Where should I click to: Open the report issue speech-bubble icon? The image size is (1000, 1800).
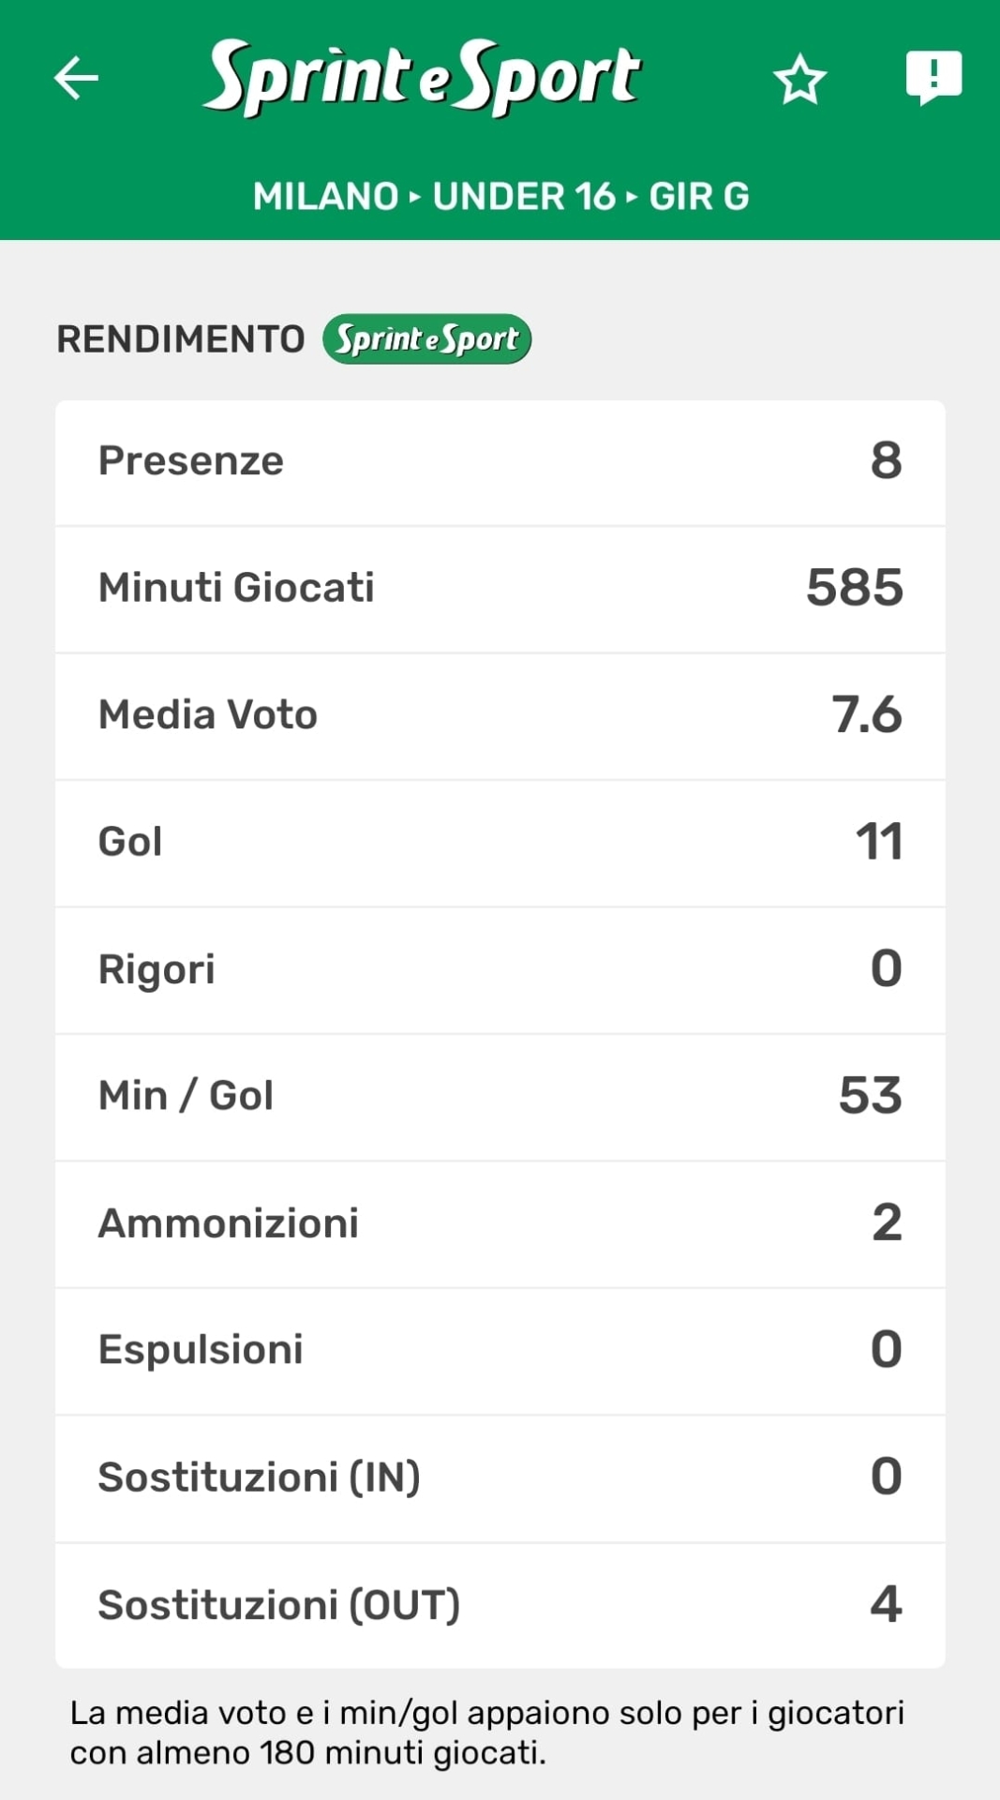click(x=933, y=77)
